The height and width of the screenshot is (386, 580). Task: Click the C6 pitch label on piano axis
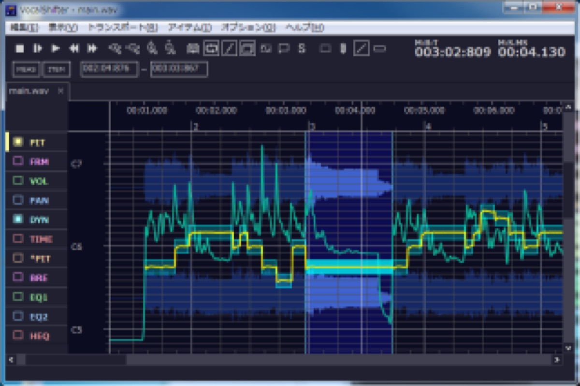[x=76, y=247]
